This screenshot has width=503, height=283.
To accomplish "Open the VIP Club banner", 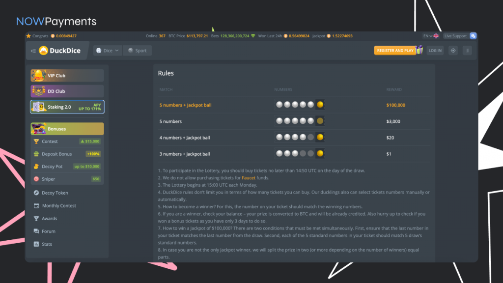I will coord(67,75).
